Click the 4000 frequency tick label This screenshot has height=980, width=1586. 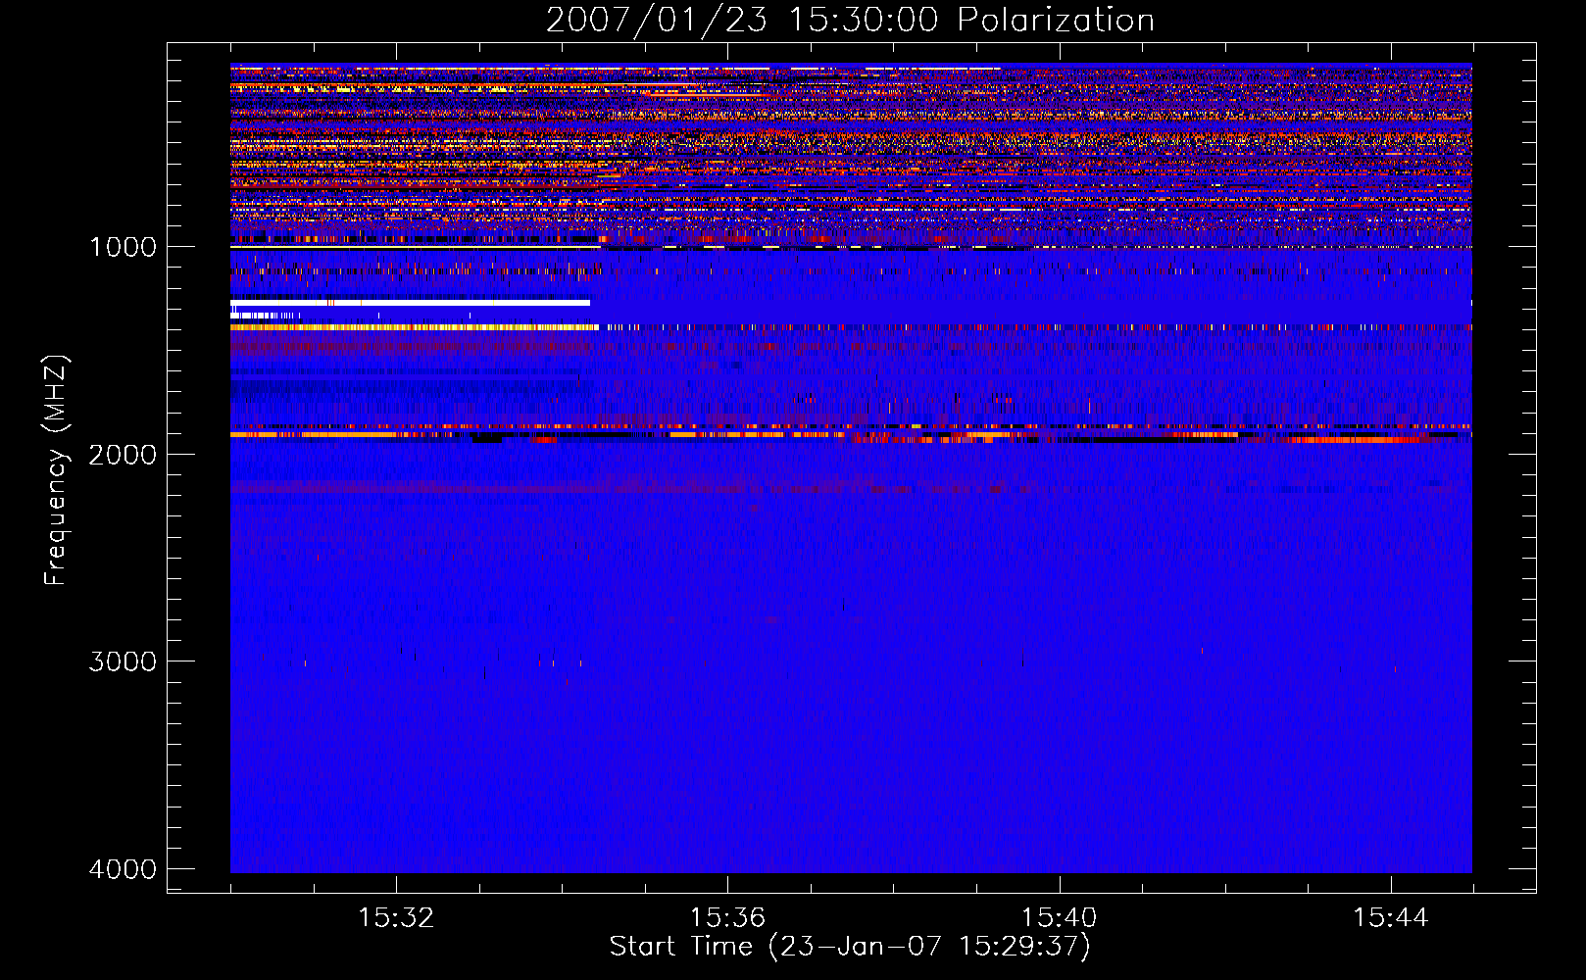123,869
